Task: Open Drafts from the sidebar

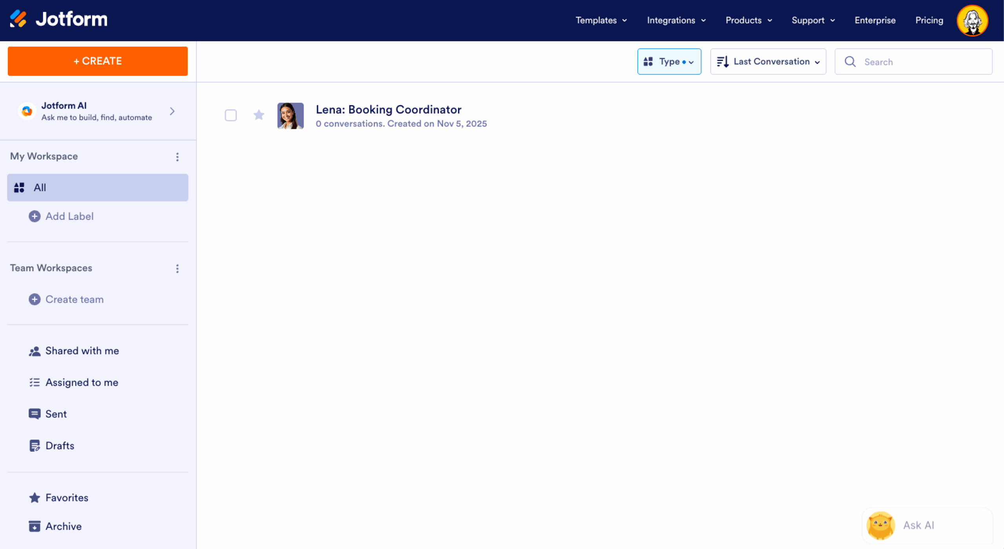Action: (x=60, y=446)
